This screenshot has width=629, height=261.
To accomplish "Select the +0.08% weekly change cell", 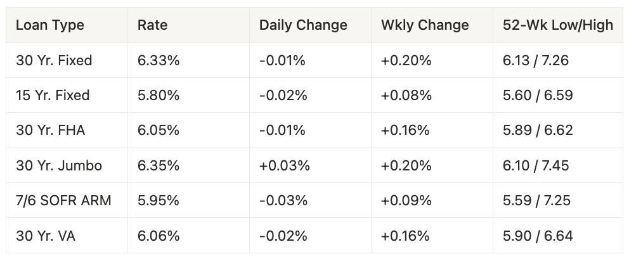I will click(x=406, y=96).
